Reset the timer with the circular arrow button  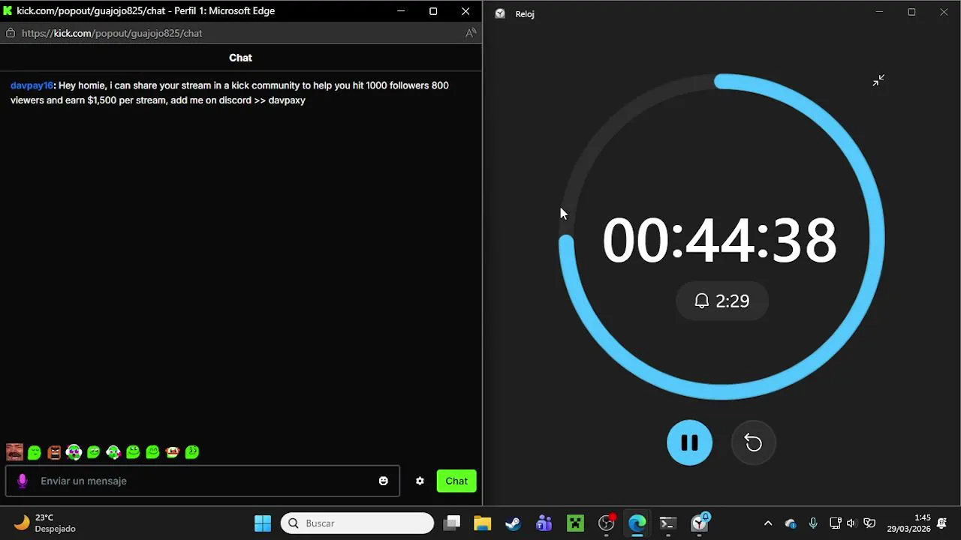point(753,443)
